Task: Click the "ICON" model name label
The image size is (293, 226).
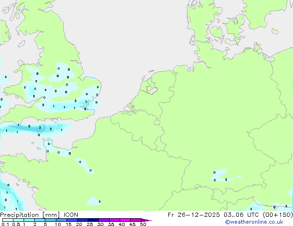Action: pyautogui.click(x=71, y=215)
